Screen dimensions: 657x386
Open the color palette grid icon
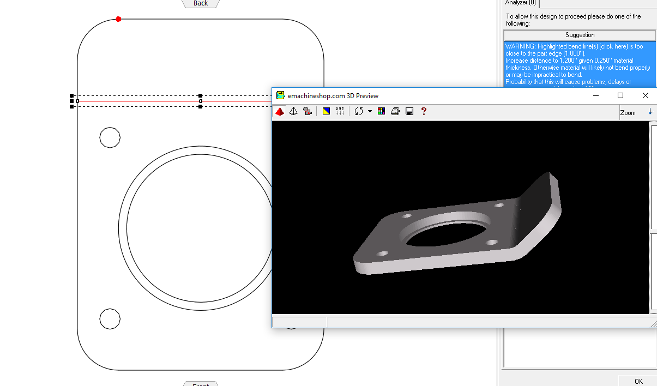tap(381, 111)
